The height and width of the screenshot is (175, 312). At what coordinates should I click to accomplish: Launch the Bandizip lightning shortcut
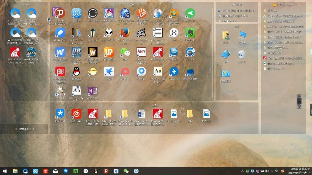[174, 71]
